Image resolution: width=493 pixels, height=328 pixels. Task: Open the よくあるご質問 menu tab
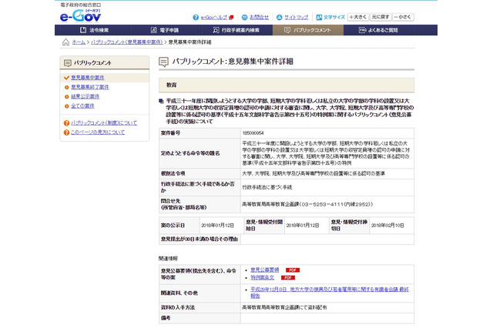(378, 30)
